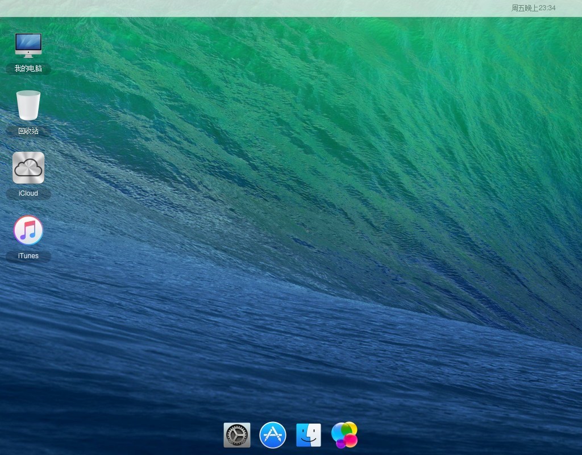
Task: Launch Game Center colored bubbles icon
Action: coord(344,435)
